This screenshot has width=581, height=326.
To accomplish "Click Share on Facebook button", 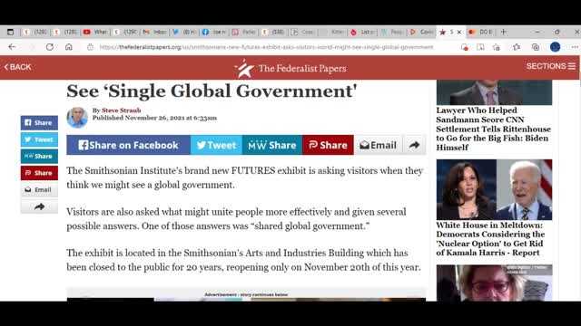I will pos(128,145).
